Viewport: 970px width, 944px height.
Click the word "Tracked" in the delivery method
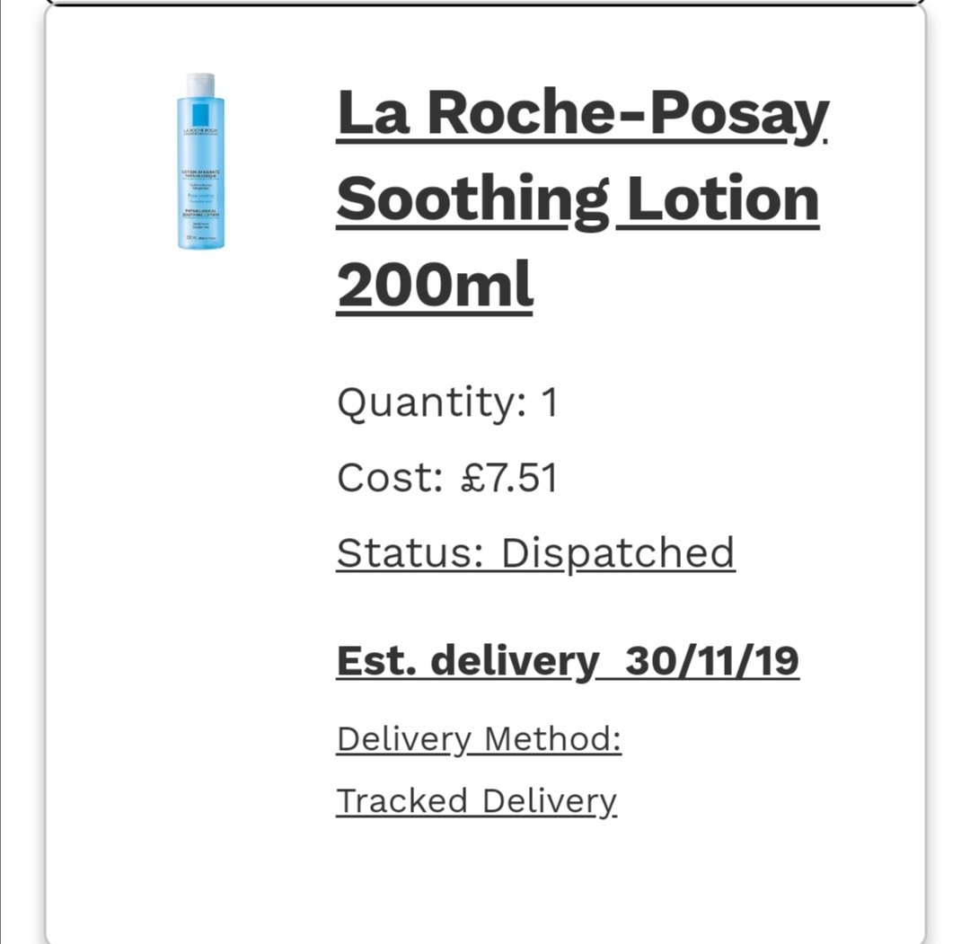click(402, 801)
